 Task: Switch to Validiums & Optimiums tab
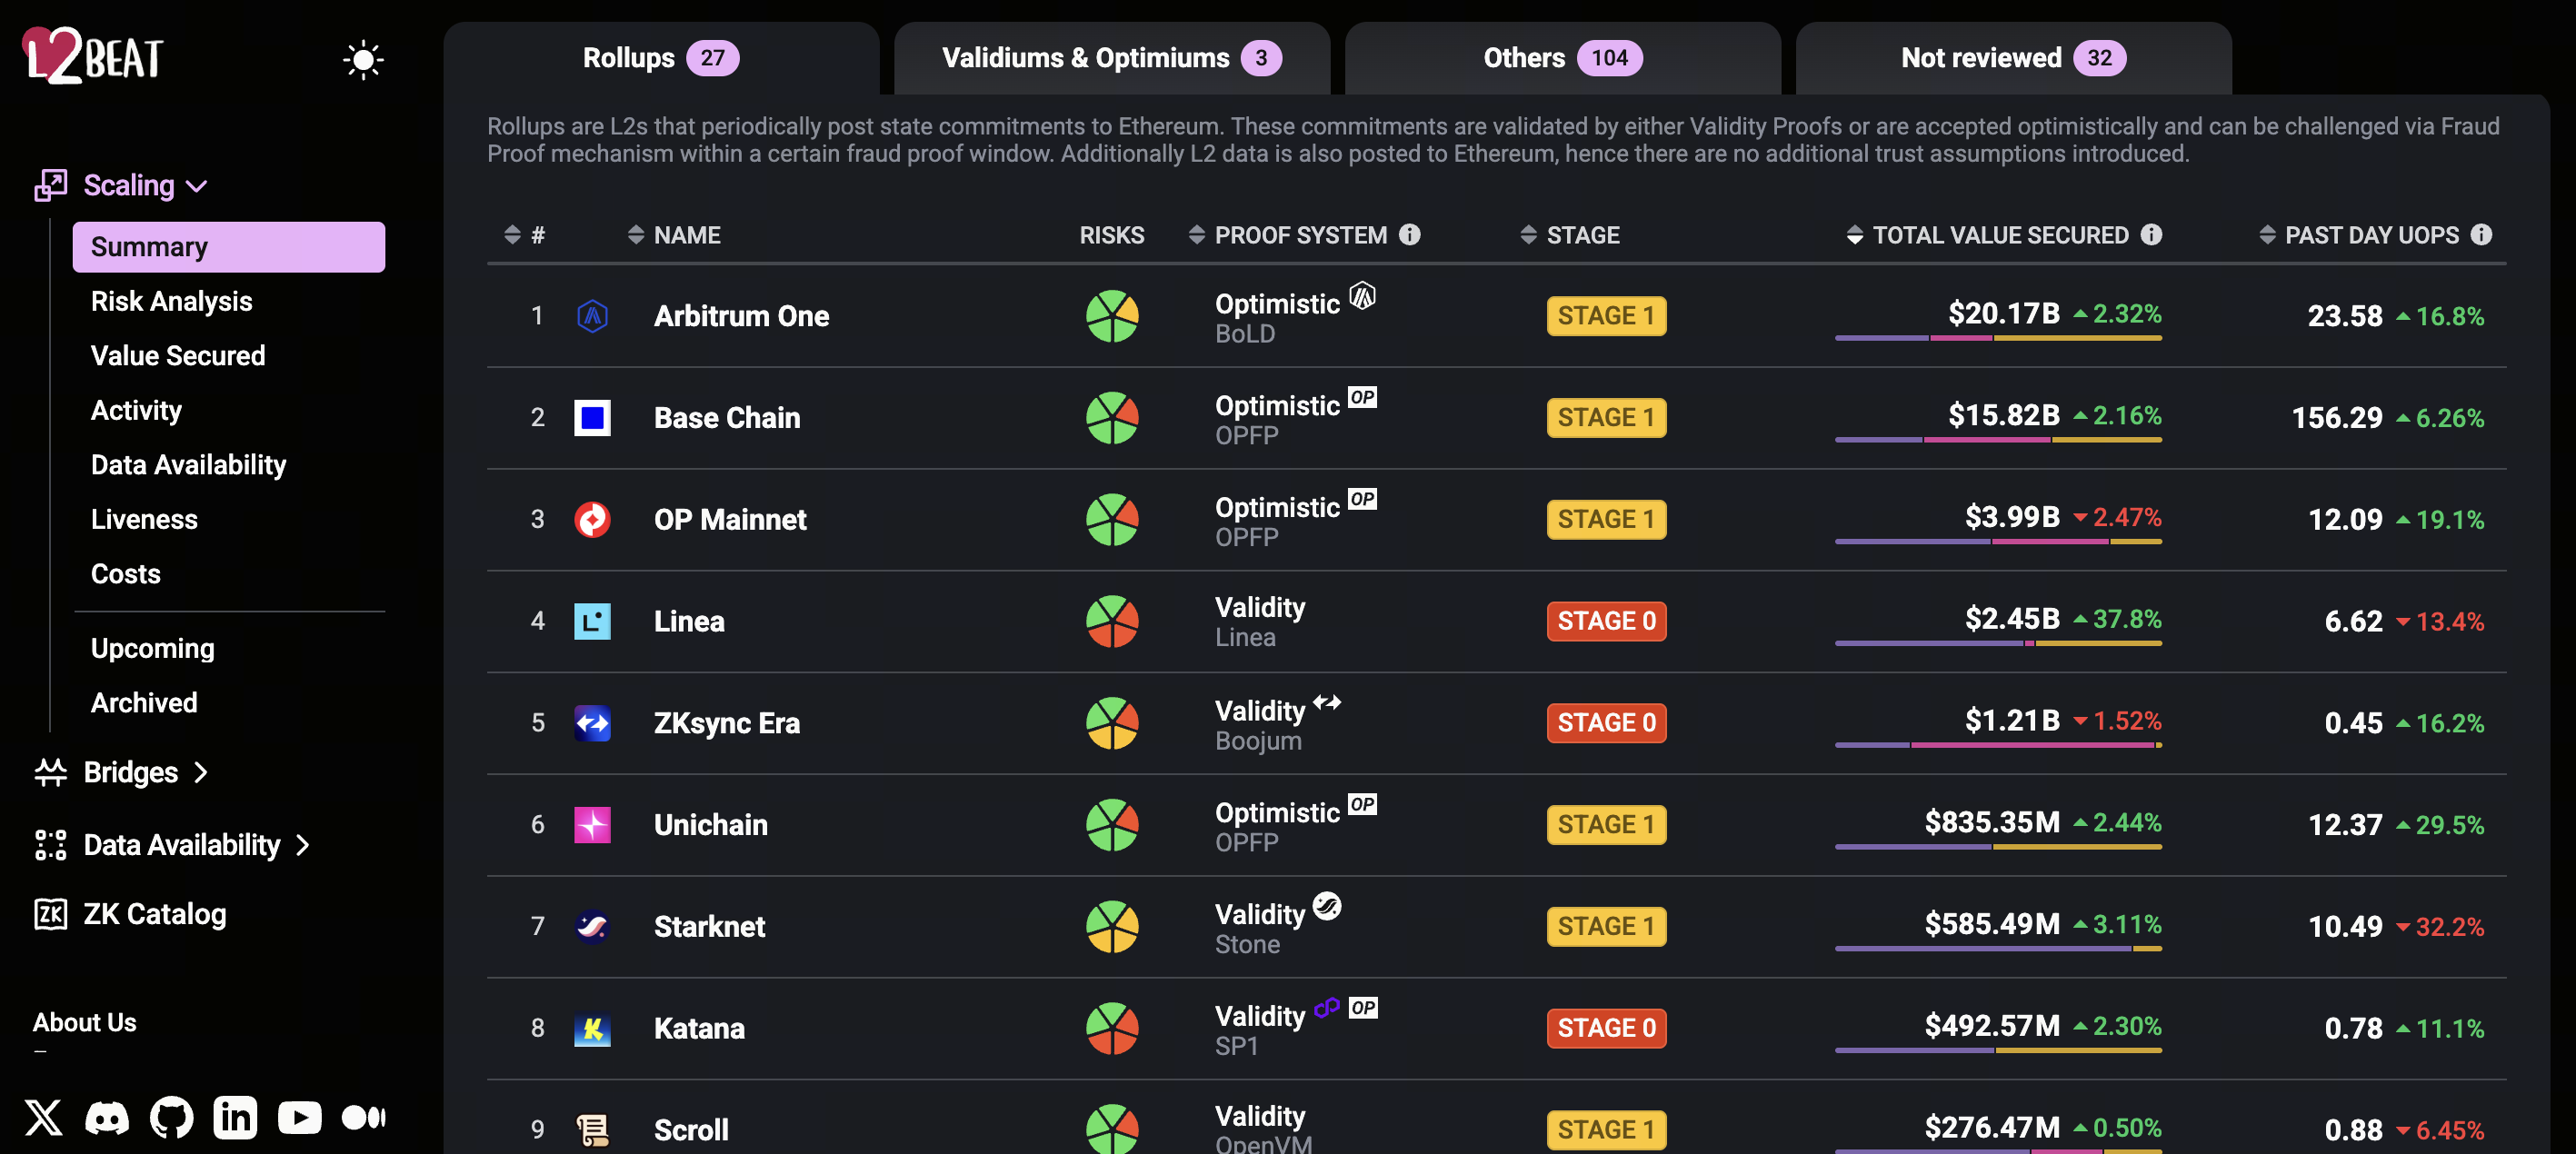coord(1111,58)
